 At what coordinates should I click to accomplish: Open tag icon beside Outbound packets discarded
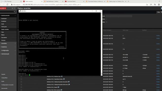tap(69, 82)
